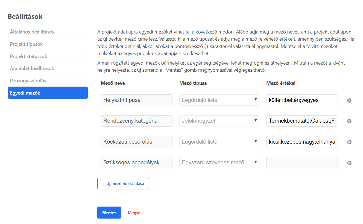Expand the Jelölőnégyzet type dropdown
Screen dimensions: 363x224
(x=219, y=121)
